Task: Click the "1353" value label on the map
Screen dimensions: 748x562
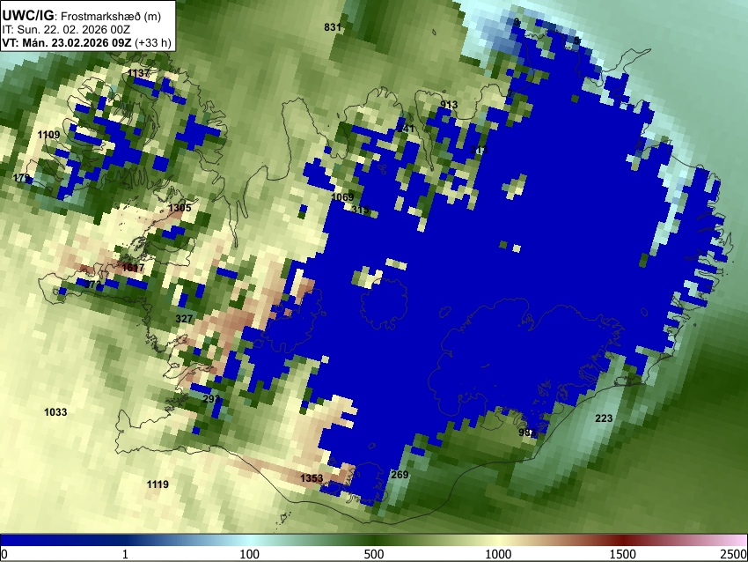Action: coord(312,478)
